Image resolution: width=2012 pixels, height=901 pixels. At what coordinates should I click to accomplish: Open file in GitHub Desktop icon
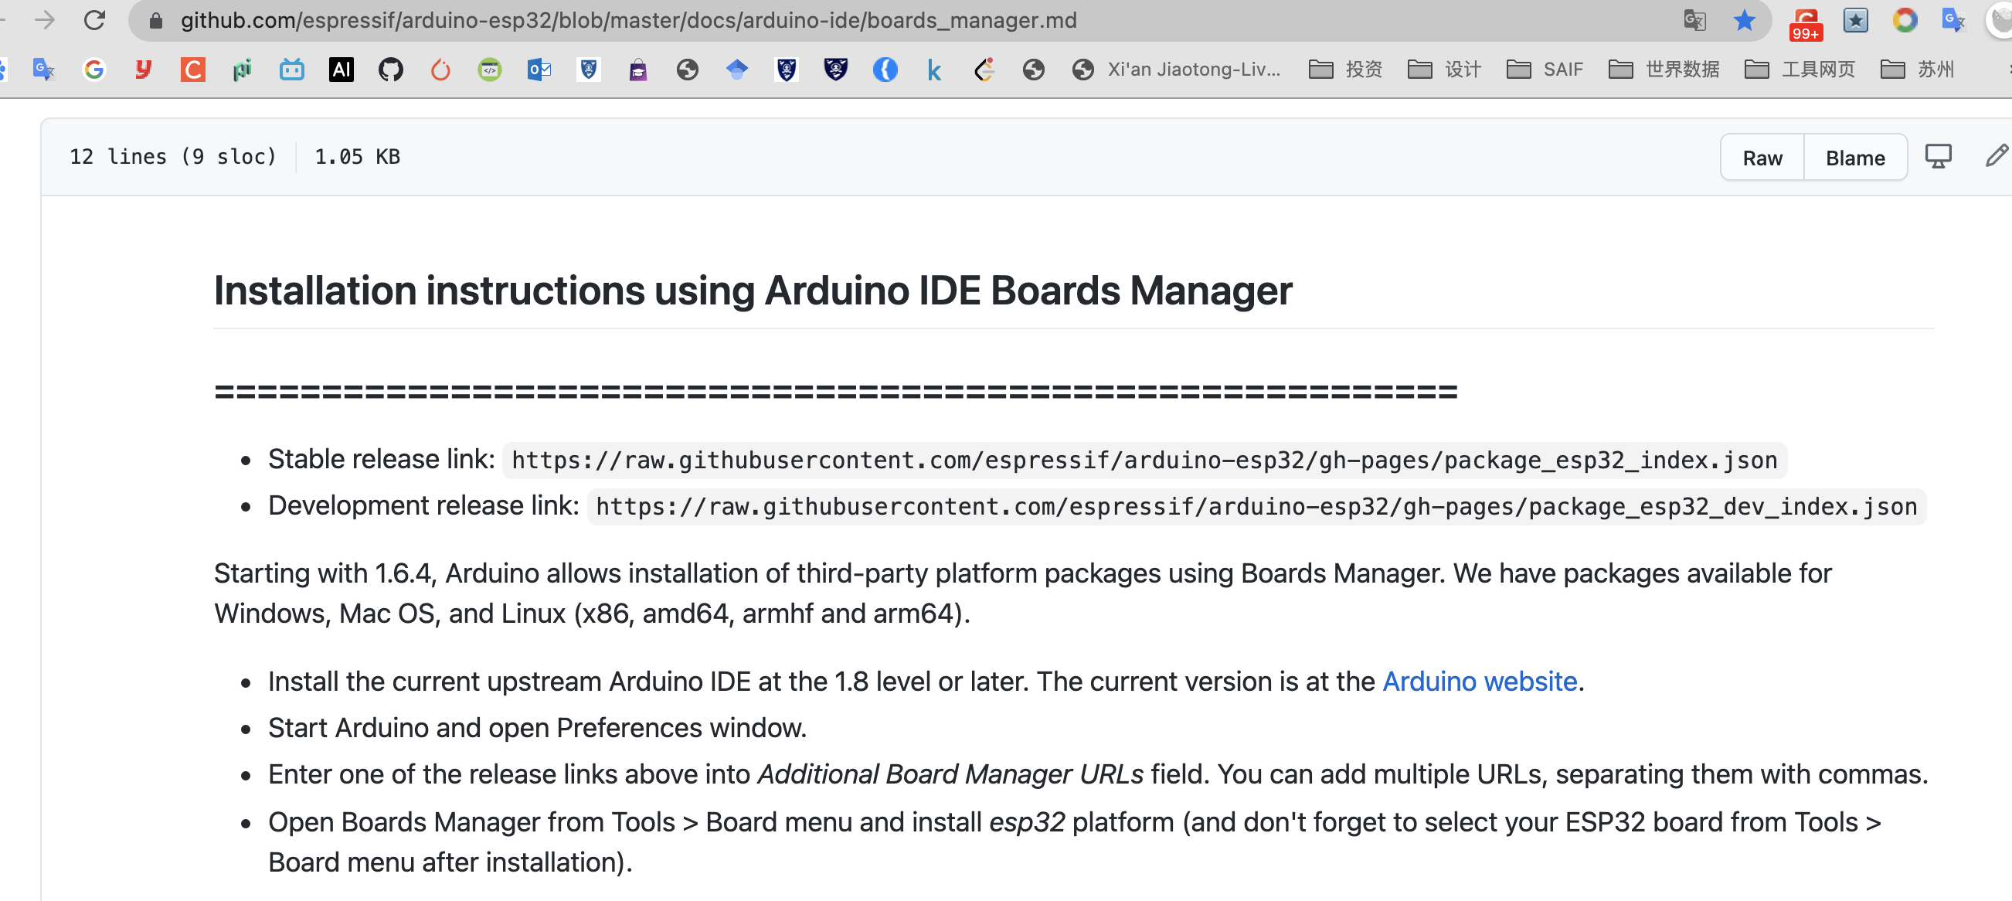click(1938, 156)
